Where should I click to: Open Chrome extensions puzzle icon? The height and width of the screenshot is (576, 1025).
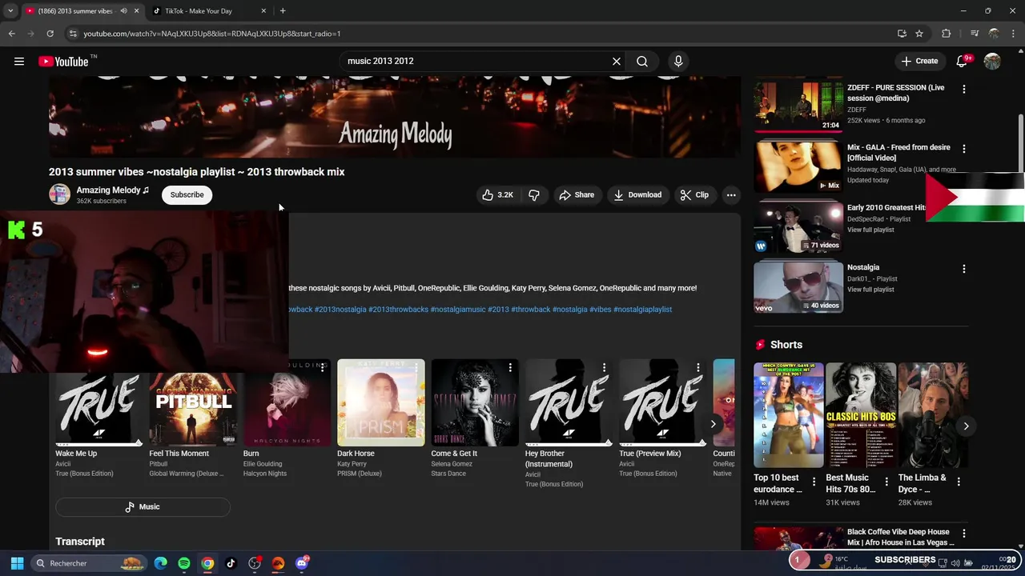(947, 34)
